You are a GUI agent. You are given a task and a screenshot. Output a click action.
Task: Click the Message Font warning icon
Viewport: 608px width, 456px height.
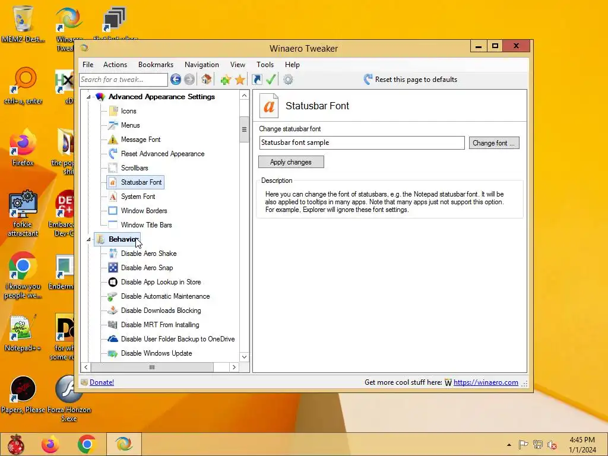[113, 140]
